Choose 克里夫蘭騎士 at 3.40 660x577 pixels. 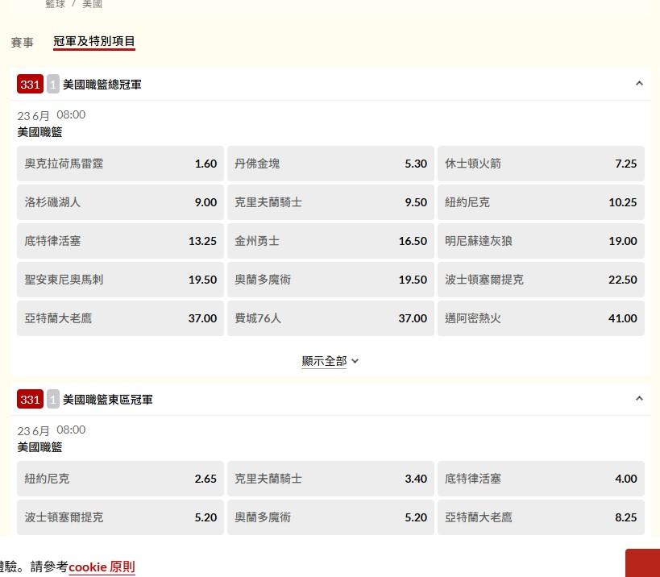330,479
